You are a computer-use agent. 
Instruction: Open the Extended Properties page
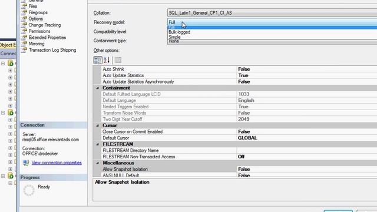point(47,38)
